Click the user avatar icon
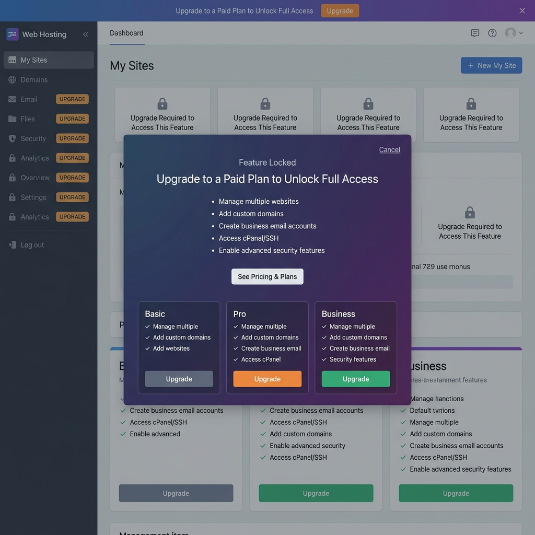 tap(510, 33)
